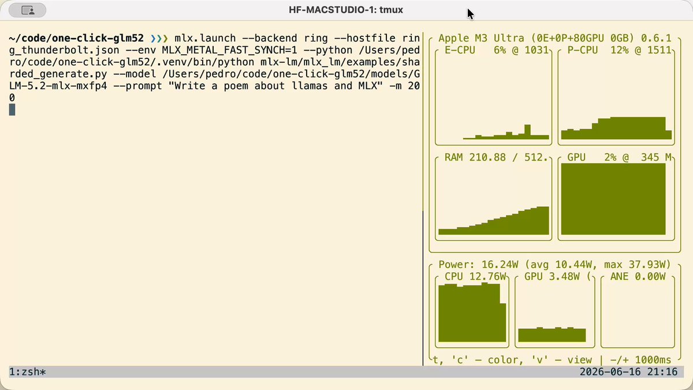
Task: Click the path '~/code/one-click-glm52' in prompt
Action: pos(76,38)
